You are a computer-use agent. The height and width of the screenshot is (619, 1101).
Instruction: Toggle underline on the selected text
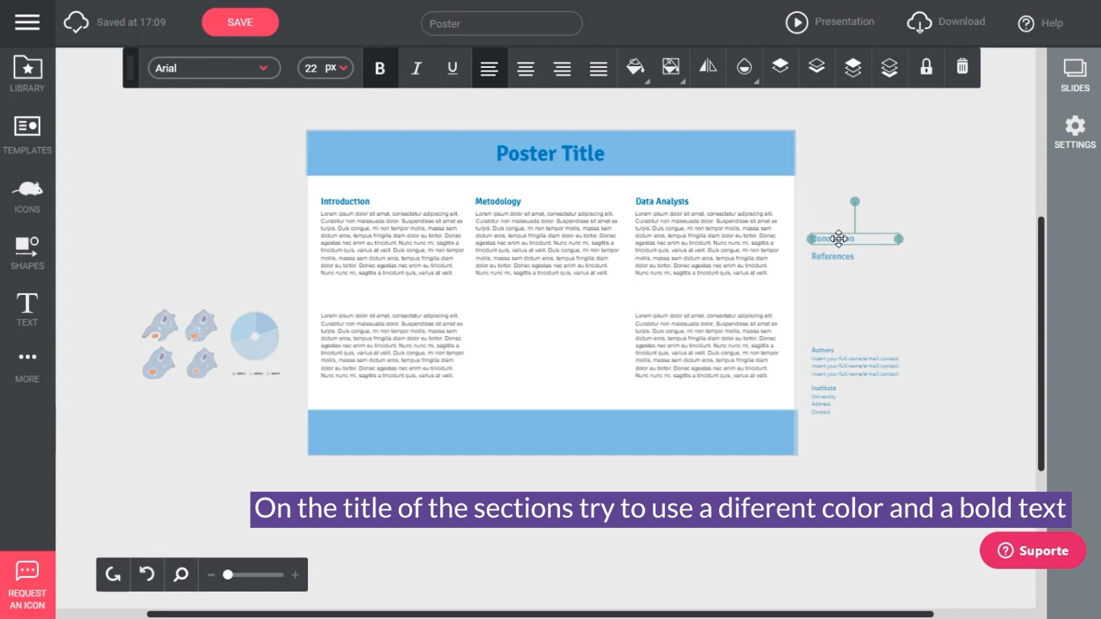(452, 68)
